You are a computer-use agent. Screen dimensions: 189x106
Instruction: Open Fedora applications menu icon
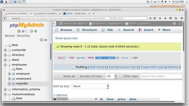coord(2,2)
